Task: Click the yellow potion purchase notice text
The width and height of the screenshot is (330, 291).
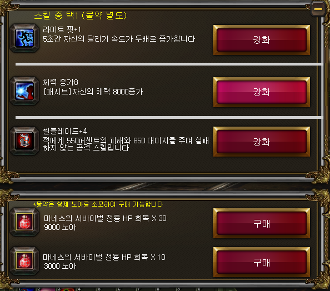Action: (98, 204)
